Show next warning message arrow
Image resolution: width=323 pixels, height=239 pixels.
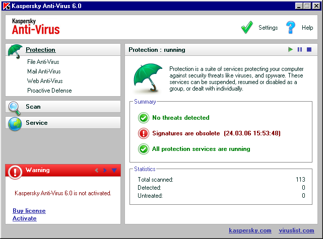105,170
